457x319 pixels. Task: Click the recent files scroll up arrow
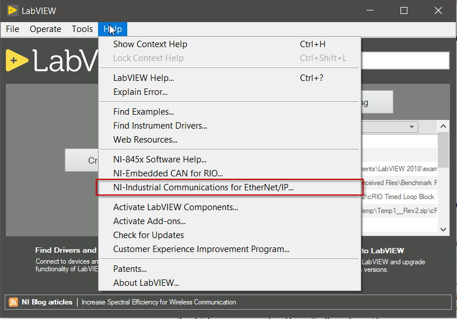tap(444, 126)
